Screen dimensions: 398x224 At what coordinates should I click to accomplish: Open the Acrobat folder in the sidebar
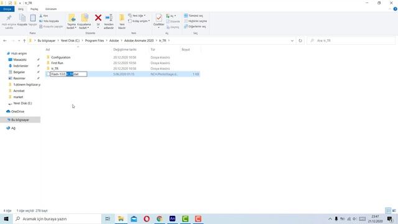click(x=19, y=91)
